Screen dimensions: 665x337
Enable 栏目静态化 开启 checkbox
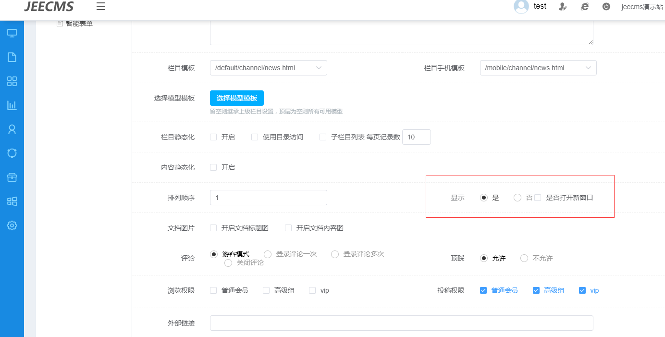[x=213, y=137]
